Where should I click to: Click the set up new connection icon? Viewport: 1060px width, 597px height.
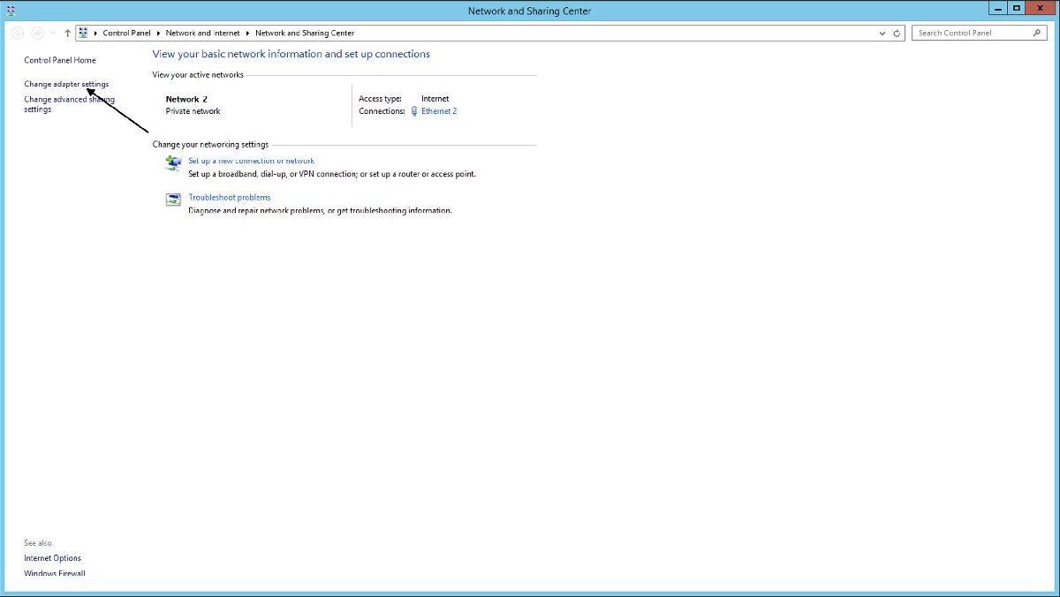[173, 162]
